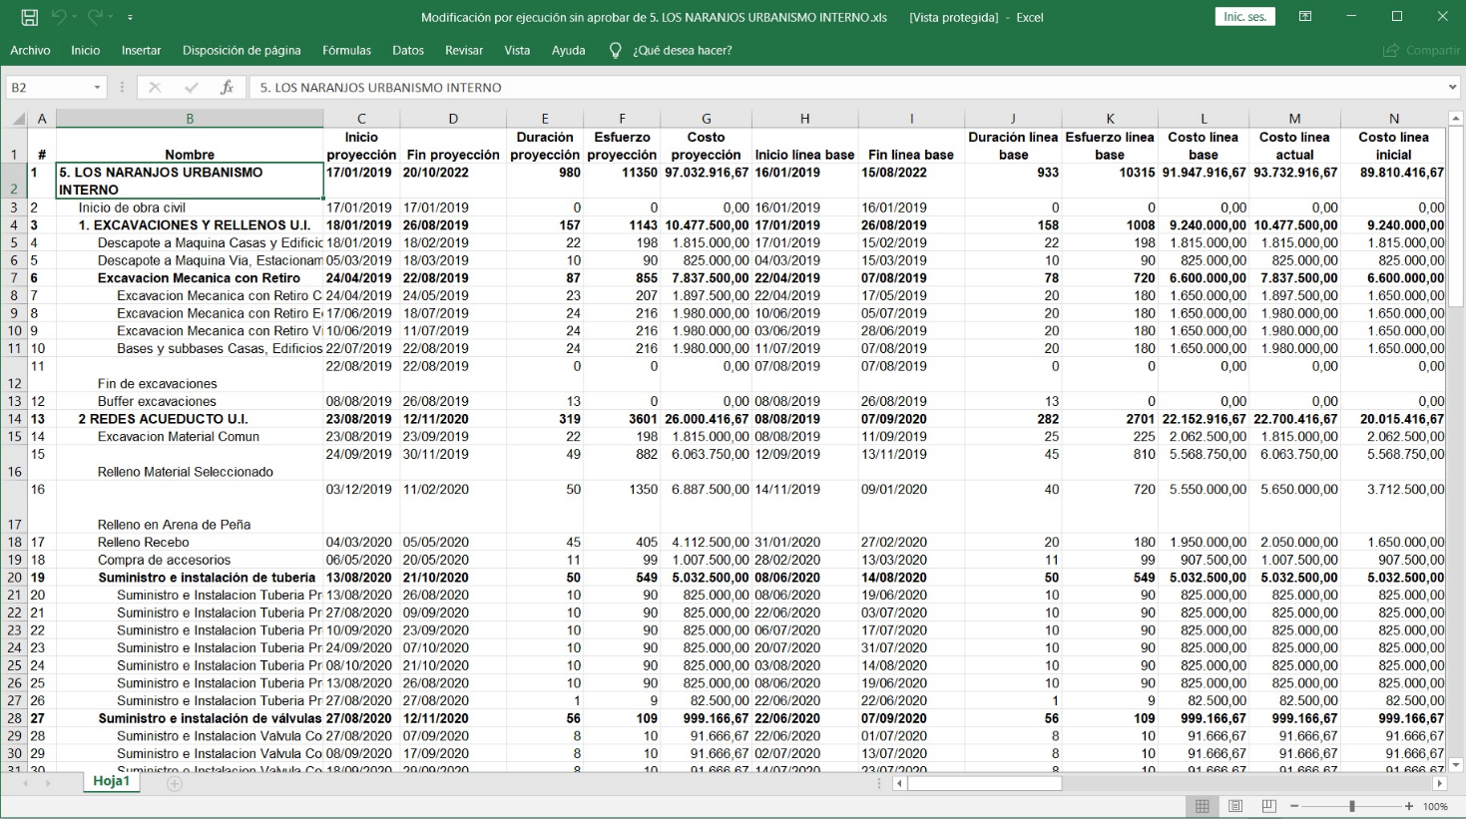Click the Select All corner triangle

click(18, 119)
